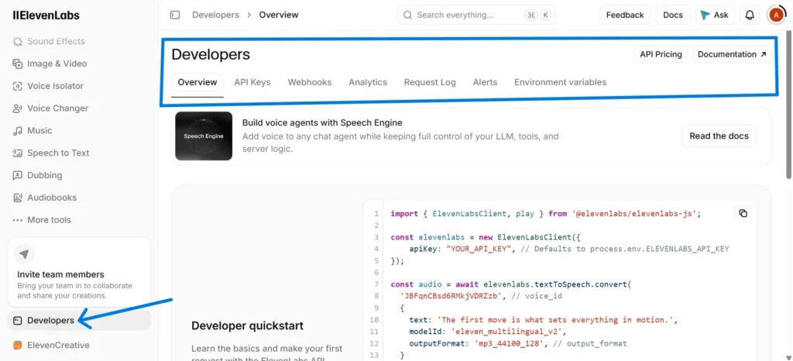Image resolution: width=793 pixels, height=361 pixels.
Task: Open the Webhooks tab
Action: point(310,82)
